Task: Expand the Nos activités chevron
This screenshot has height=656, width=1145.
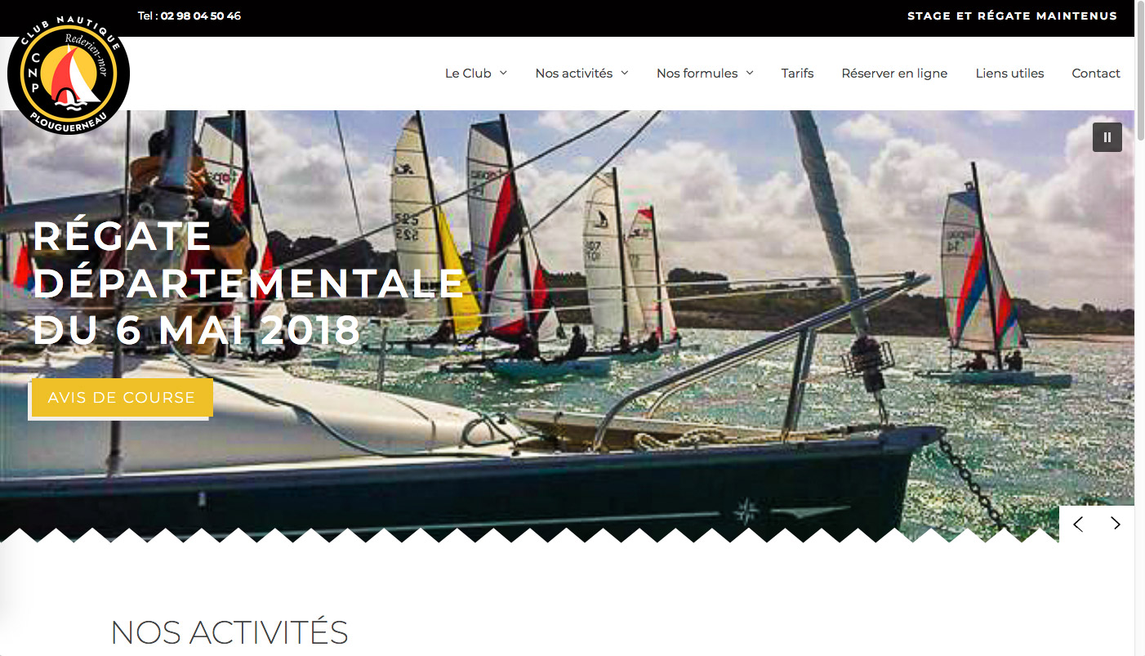Action: click(625, 73)
